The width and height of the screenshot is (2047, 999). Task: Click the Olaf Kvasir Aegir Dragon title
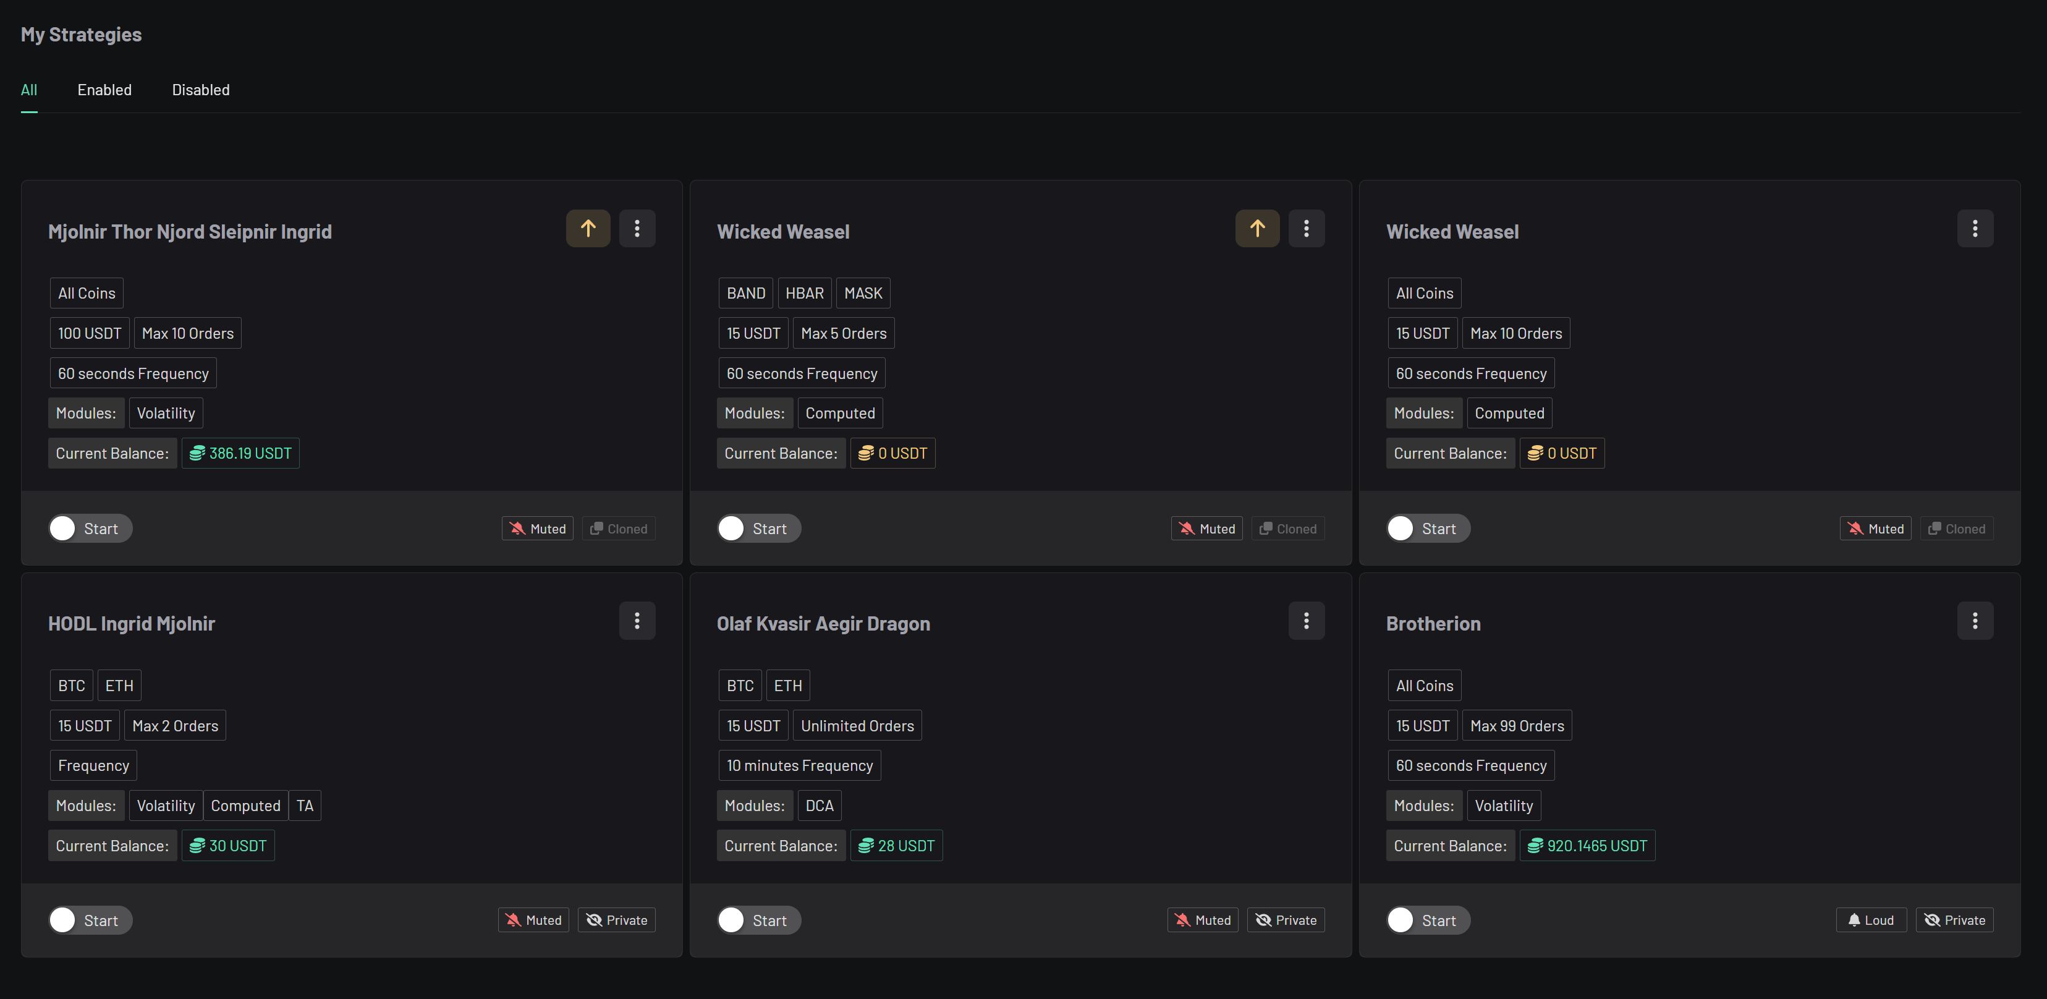coord(823,624)
